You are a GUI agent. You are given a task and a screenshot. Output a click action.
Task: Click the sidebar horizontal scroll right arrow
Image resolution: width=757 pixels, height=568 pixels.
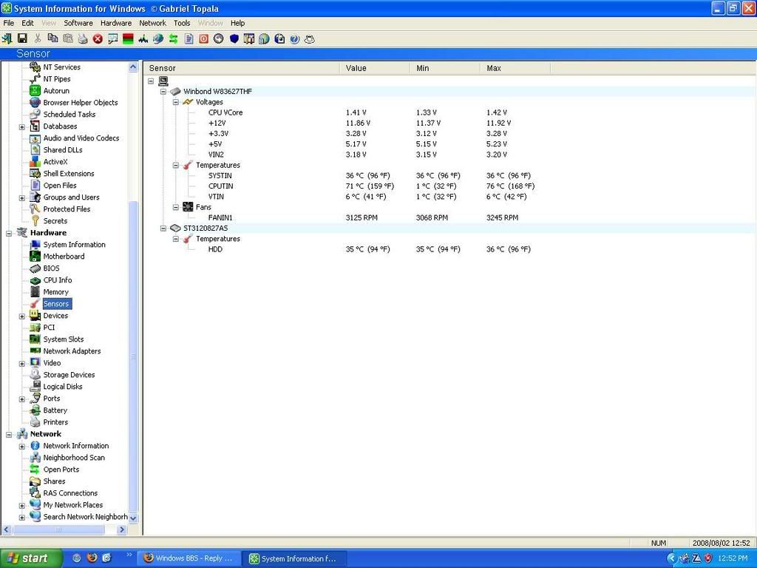coord(122,530)
